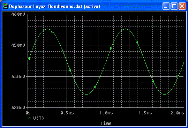
Task: Click the trace marker just after 1.0ms
Action: [111, 48]
